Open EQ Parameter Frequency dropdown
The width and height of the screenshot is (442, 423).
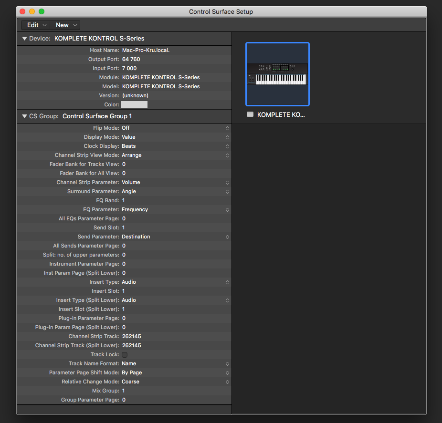(x=175, y=209)
